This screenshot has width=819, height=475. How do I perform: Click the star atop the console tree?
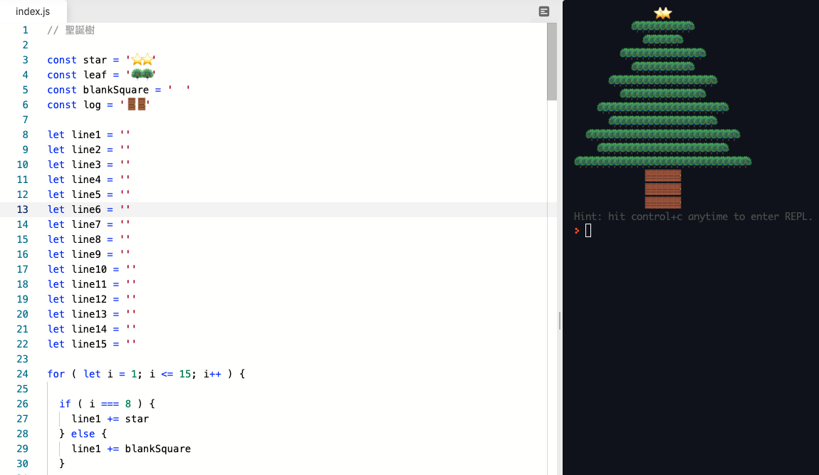[x=662, y=13]
